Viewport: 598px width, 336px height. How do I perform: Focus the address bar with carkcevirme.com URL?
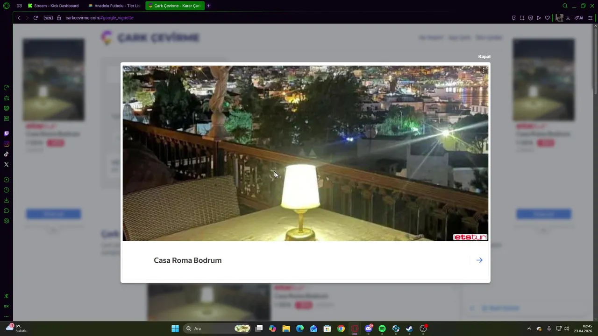(100, 18)
